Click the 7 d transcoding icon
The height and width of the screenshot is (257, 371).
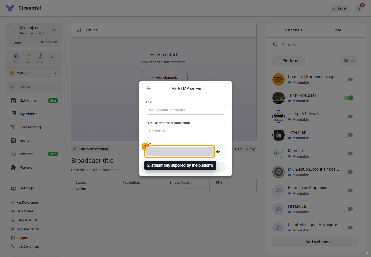point(28,56)
